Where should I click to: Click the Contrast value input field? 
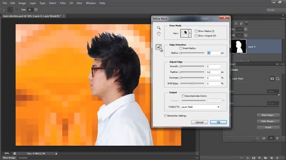pyautogui.click(x=213, y=78)
